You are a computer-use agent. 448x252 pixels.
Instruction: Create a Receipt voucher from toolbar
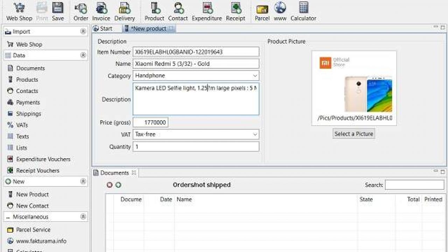(236, 11)
